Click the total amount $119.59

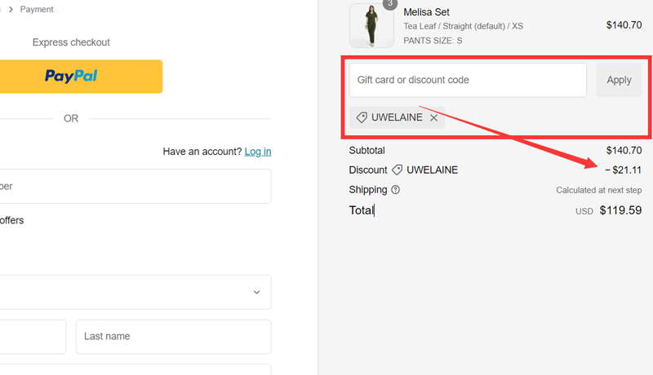click(x=620, y=210)
